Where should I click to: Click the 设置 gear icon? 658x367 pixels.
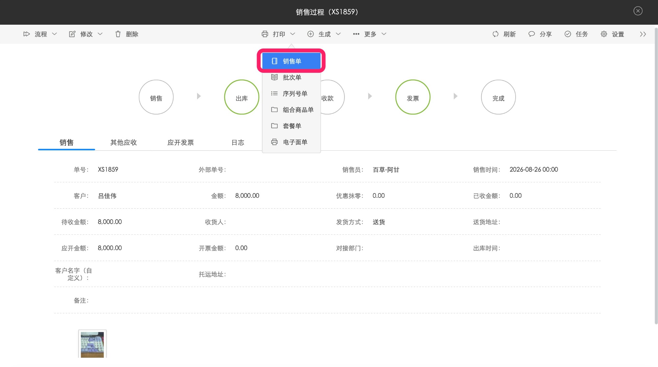604,34
